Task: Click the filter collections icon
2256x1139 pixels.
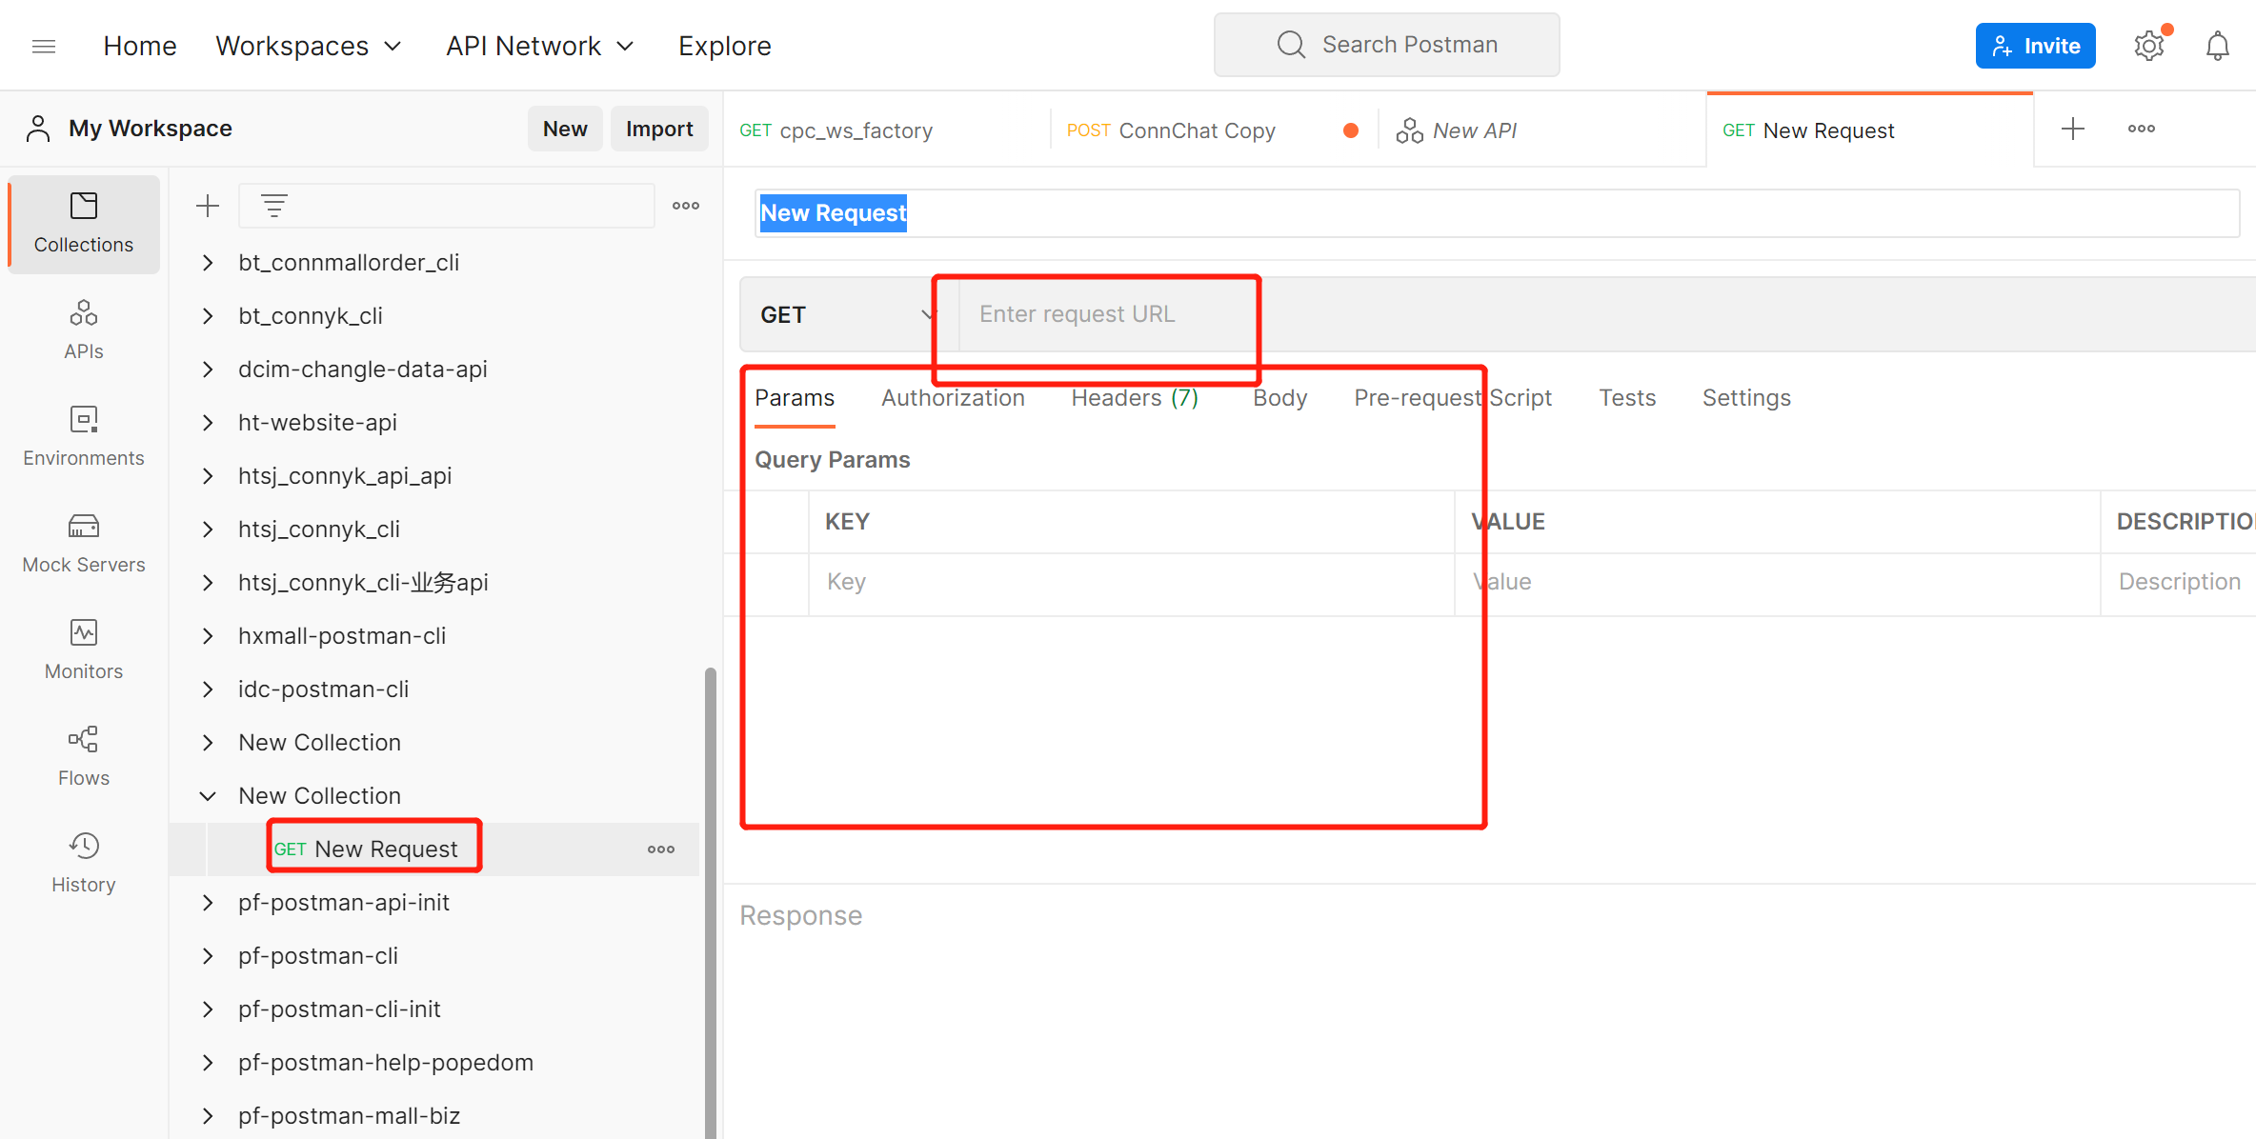Action: pos(274,206)
